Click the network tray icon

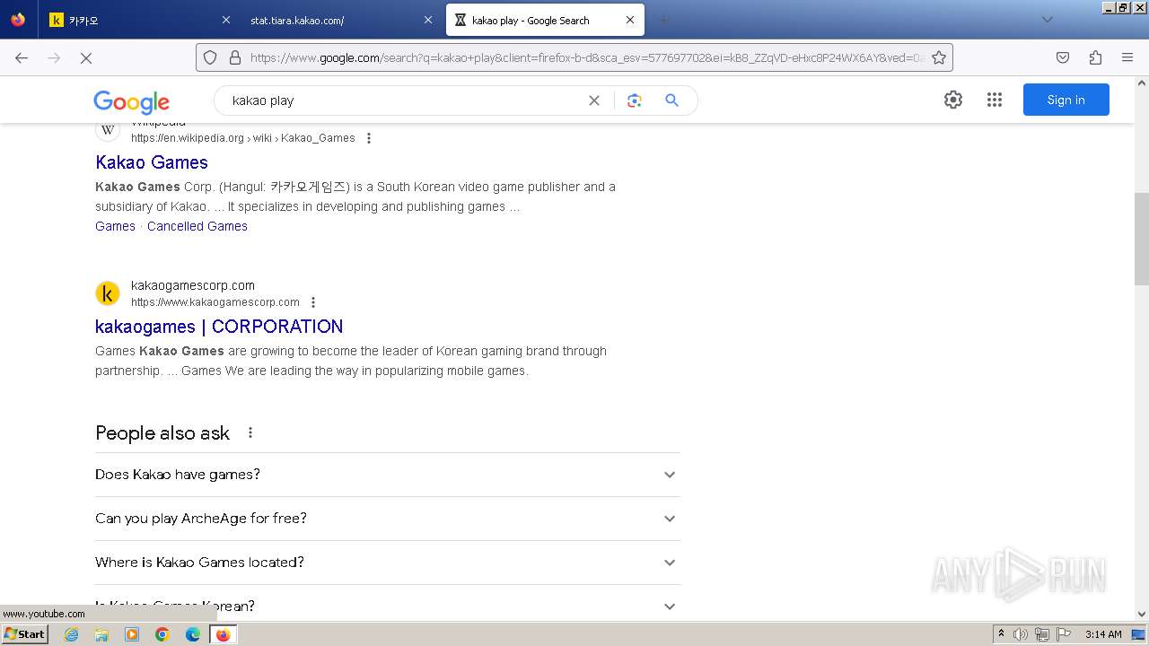(x=1041, y=634)
